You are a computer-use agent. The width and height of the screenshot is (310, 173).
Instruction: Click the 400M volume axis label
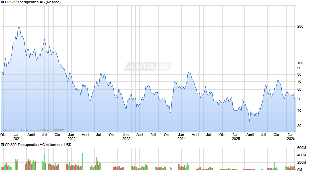(x=302, y=155)
